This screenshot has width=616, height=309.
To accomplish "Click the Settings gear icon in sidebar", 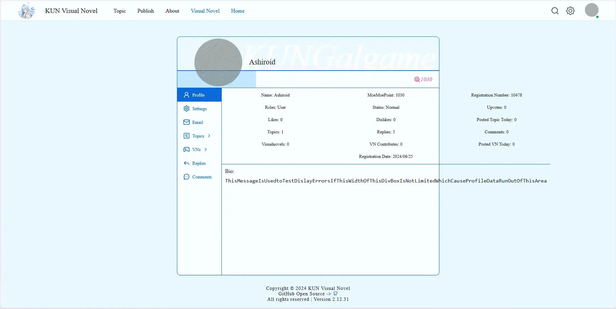I will click(187, 108).
